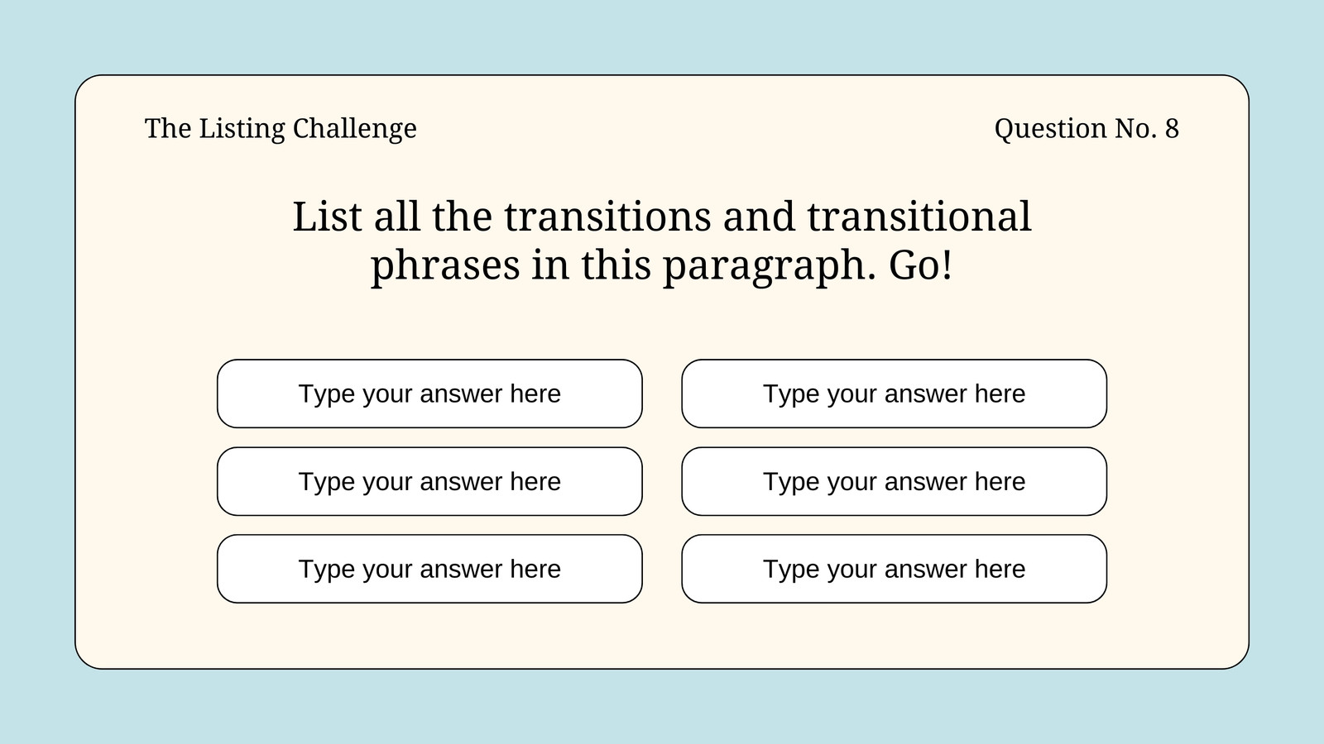The width and height of the screenshot is (1324, 744).
Task: Click "The Listing Challenge" title text
Action: 281,129
